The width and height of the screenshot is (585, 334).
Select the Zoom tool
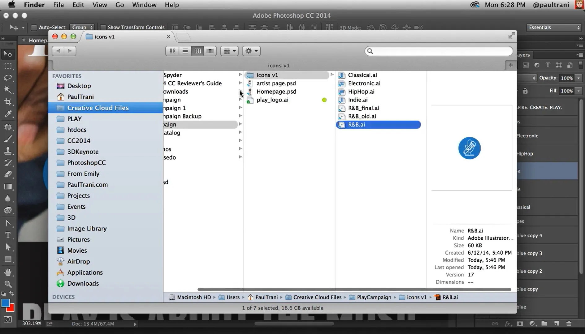pyautogui.click(x=8, y=284)
